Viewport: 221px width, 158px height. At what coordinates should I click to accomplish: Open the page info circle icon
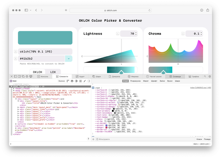[x=202, y=10]
